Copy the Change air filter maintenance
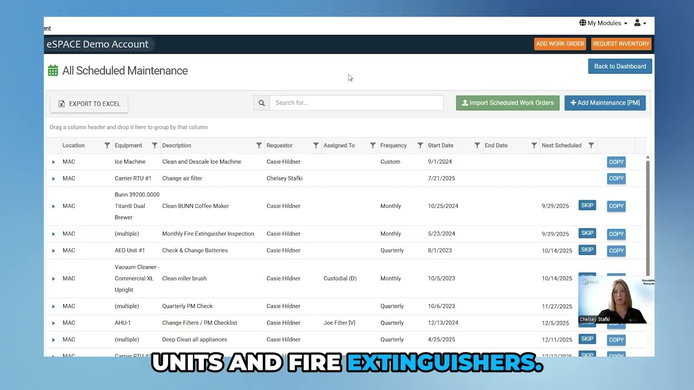Image resolution: width=694 pixels, height=390 pixels. pos(616,178)
